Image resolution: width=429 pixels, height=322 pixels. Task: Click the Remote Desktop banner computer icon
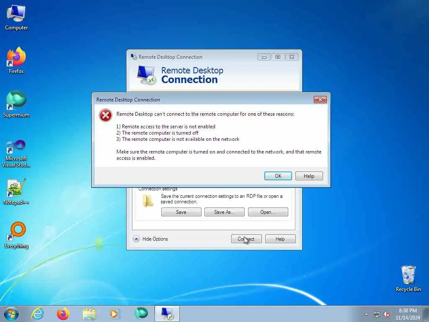(x=146, y=75)
